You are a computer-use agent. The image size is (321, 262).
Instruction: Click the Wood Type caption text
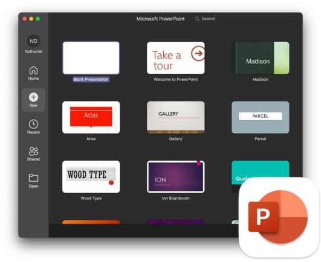coord(91,198)
